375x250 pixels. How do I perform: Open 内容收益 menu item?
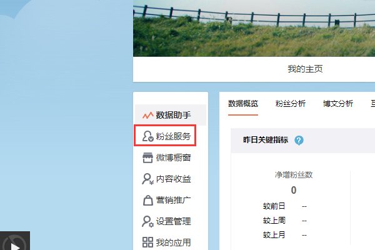(x=171, y=179)
